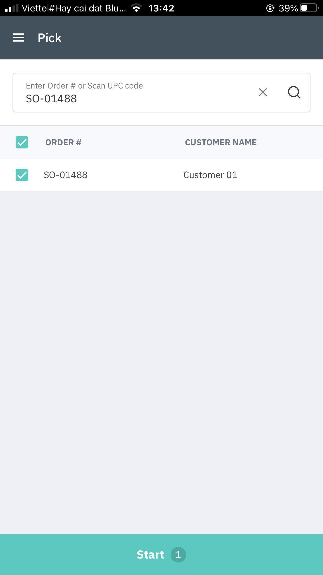The height and width of the screenshot is (575, 323).
Task: Tap the Wi-Fi status icon
Action: (136, 8)
